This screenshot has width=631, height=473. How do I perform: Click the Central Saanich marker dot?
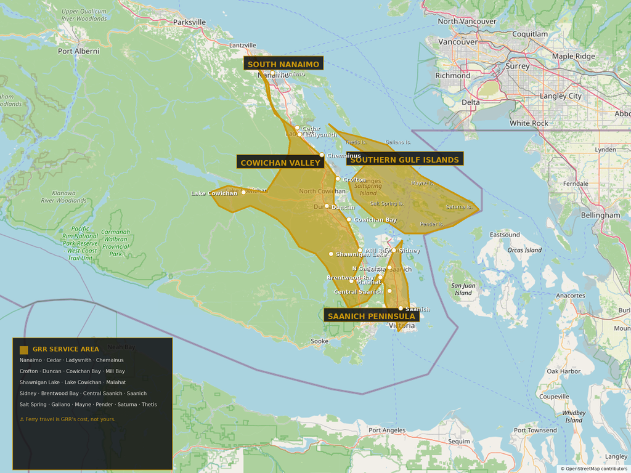tap(389, 291)
